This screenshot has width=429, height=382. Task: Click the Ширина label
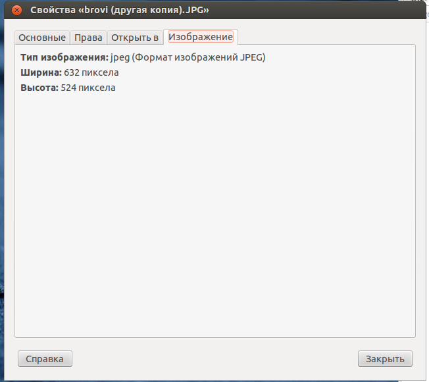[41, 72]
